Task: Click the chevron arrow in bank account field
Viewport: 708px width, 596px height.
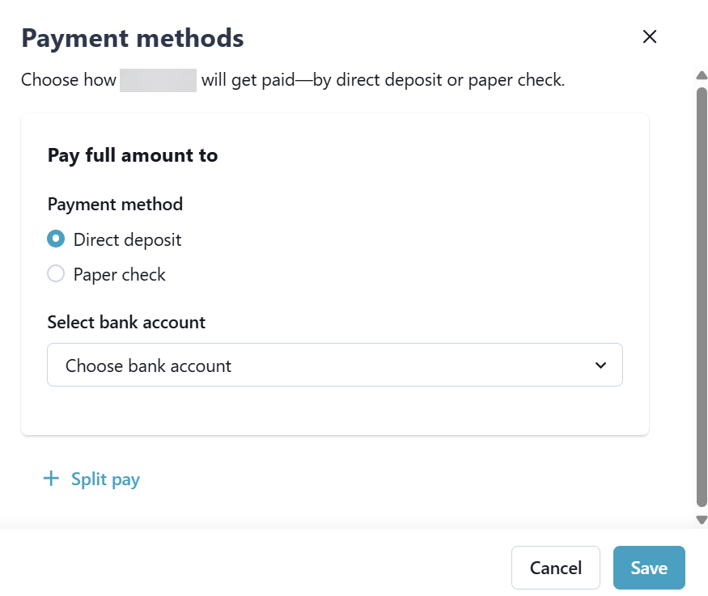Action: point(600,366)
